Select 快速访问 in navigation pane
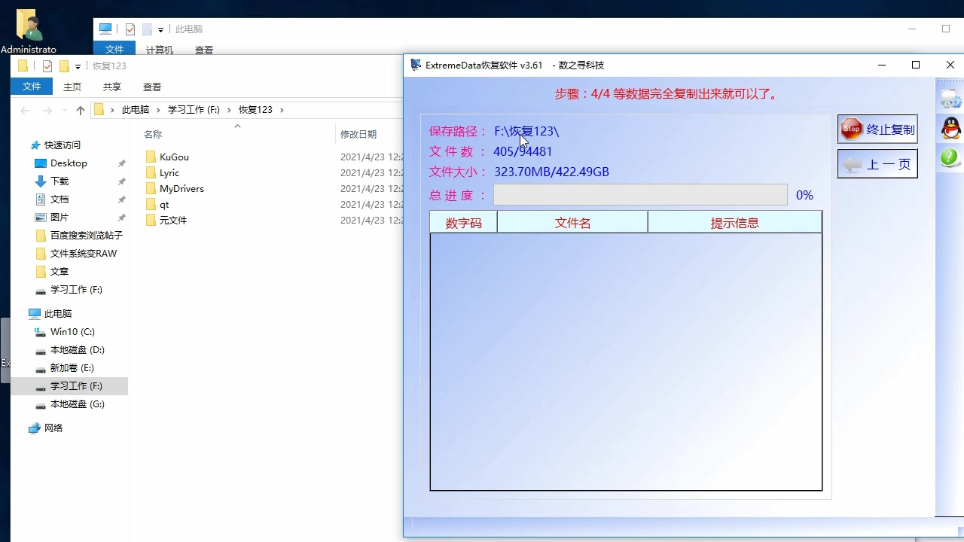 62,145
